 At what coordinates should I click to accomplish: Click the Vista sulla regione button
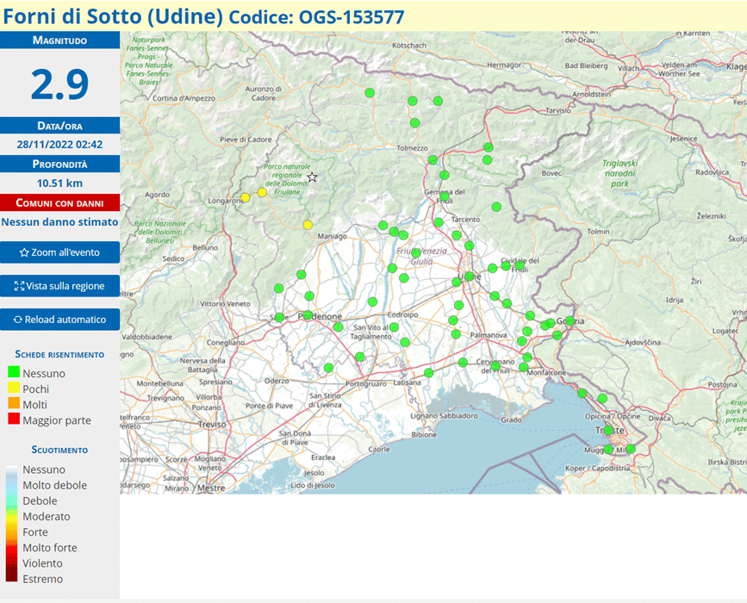point(59,286)
